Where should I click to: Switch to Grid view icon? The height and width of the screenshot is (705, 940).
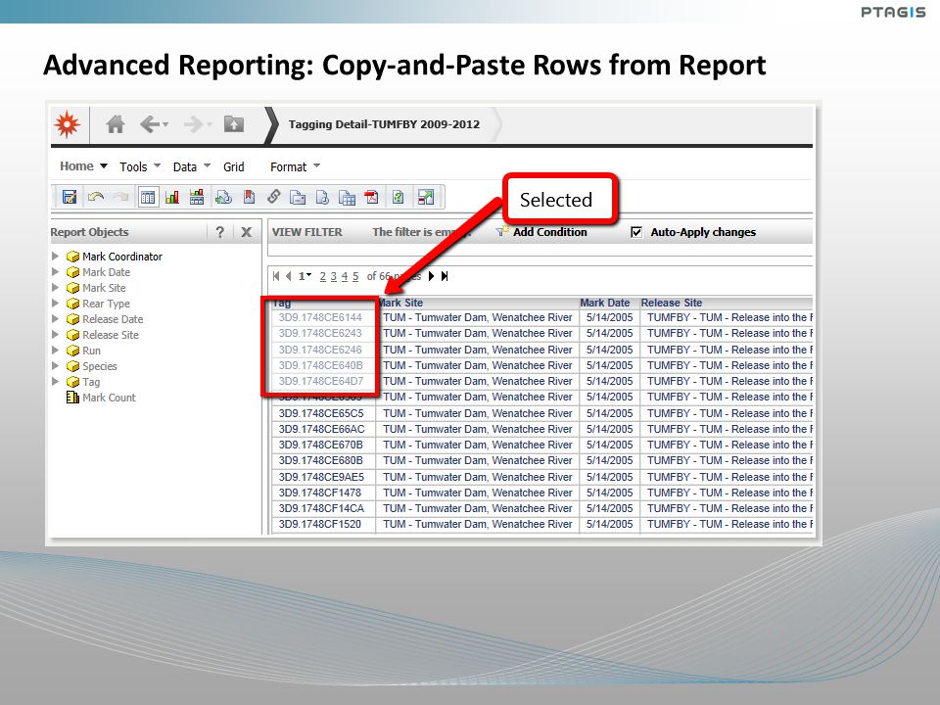click(x=148, y=197)
